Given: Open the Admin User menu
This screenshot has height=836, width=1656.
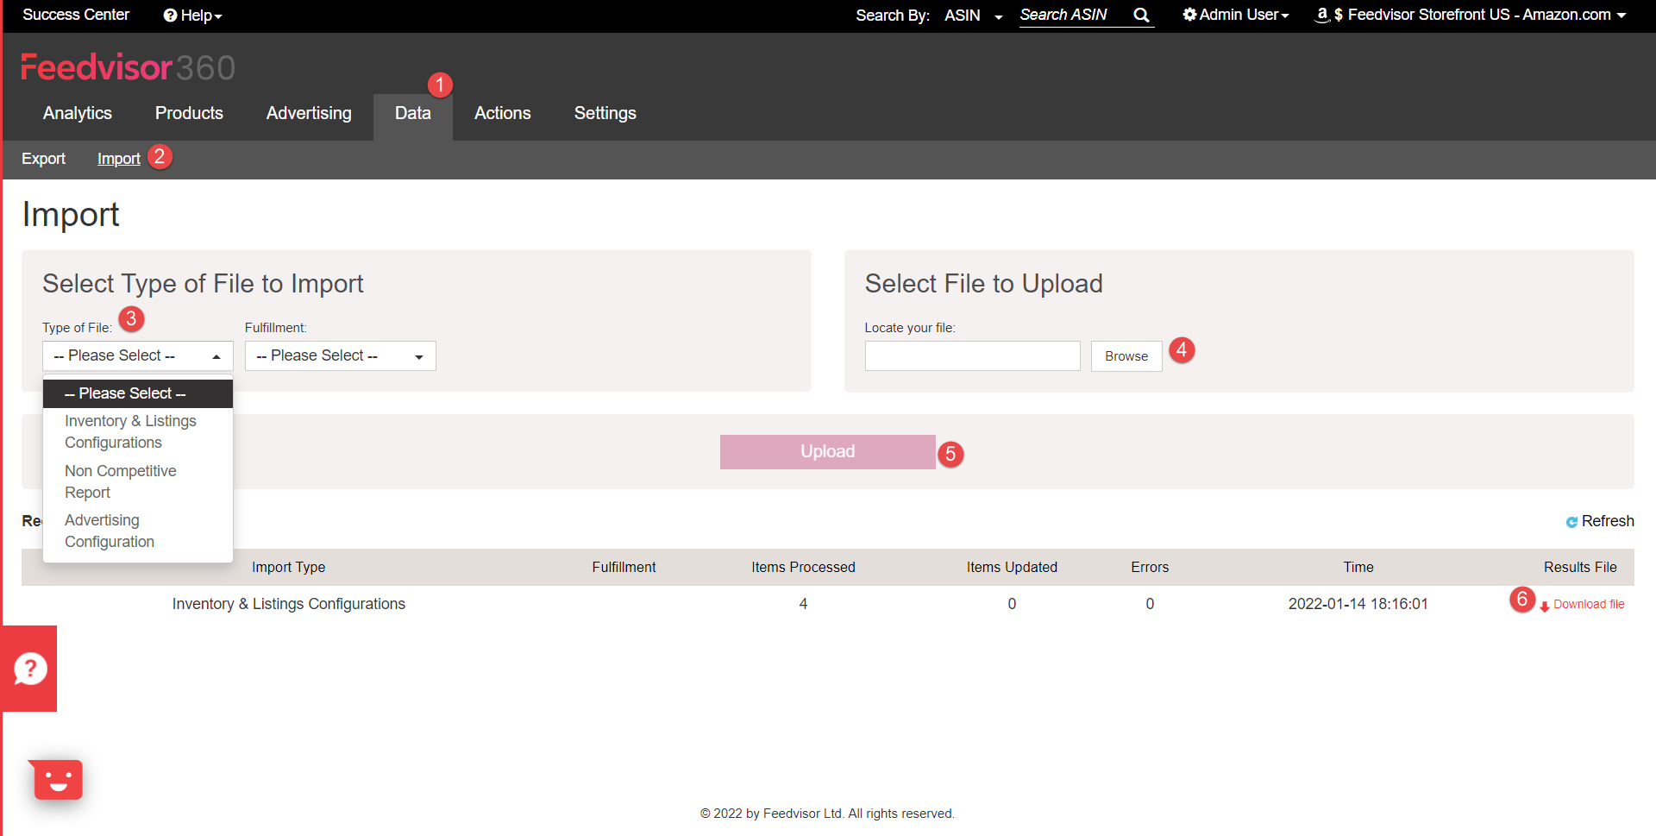Looking at the screenshot, I should point(1235,15).
